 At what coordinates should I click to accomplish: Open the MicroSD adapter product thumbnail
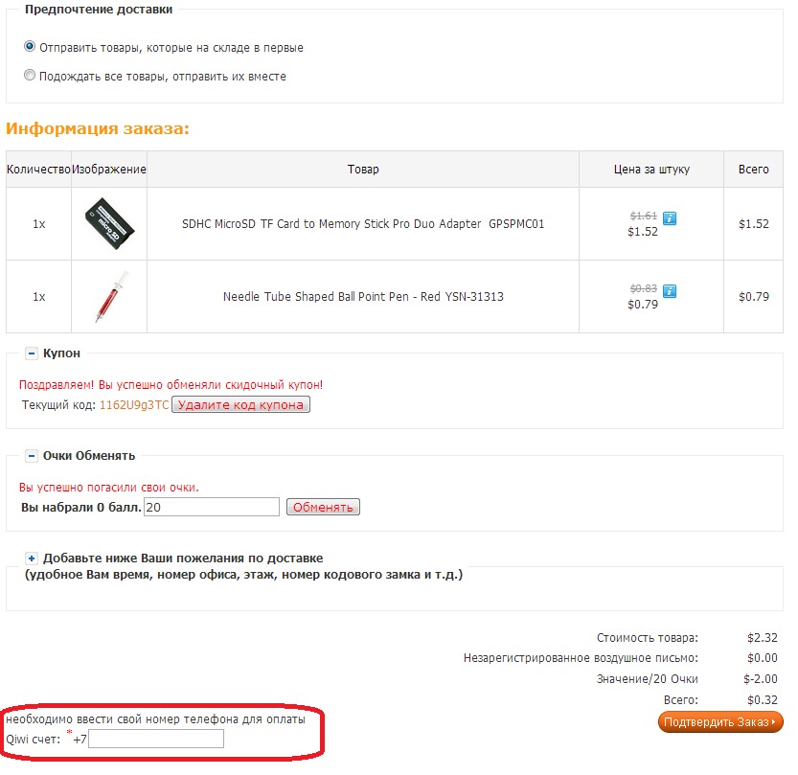click(109, 223)
